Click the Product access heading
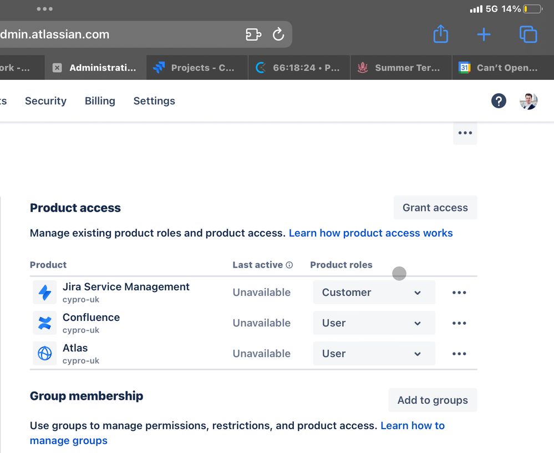This screenshot has width=554, height=453. [75, 208]
